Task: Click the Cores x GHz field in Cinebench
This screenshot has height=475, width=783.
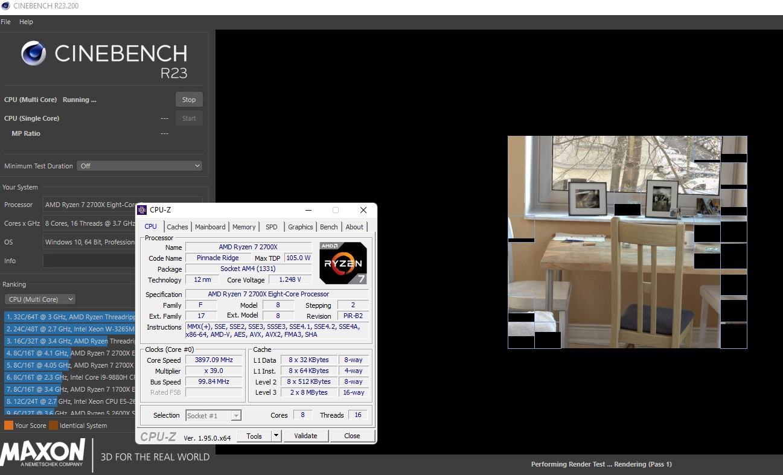Action: [89, 223]
